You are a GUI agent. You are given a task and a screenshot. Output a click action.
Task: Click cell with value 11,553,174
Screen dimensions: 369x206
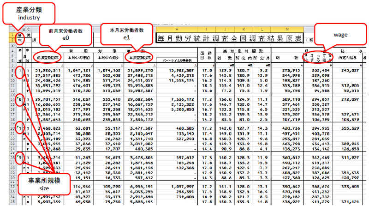coord(181,80)
